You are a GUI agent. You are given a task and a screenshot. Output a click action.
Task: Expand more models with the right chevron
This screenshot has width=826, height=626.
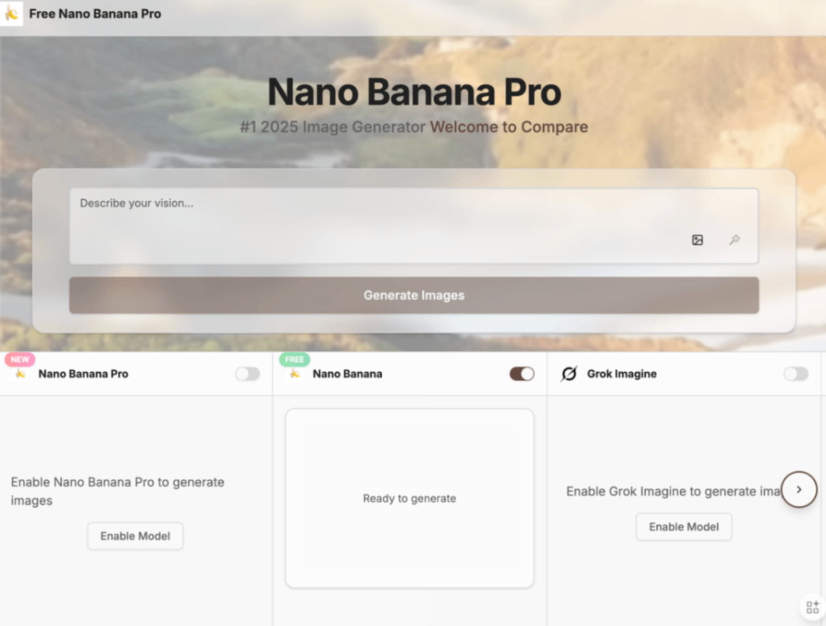[799, 489]
